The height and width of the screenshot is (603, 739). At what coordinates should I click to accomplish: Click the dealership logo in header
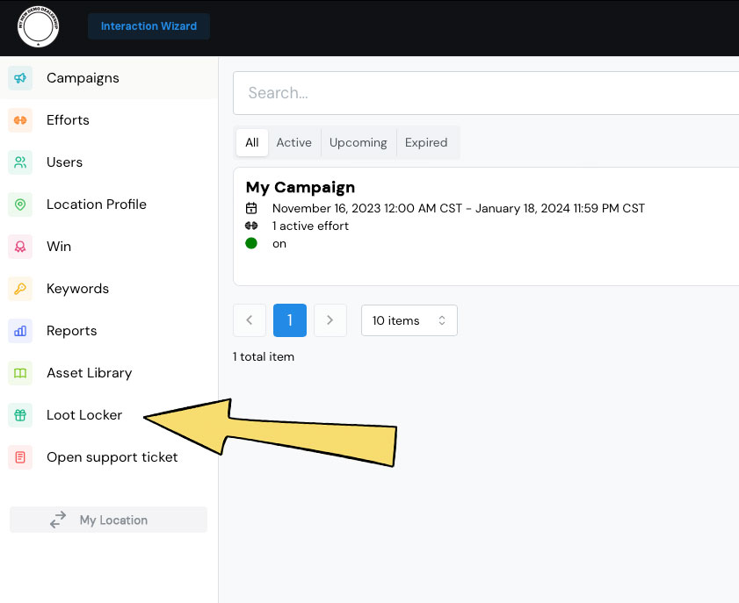click(39, 27)
